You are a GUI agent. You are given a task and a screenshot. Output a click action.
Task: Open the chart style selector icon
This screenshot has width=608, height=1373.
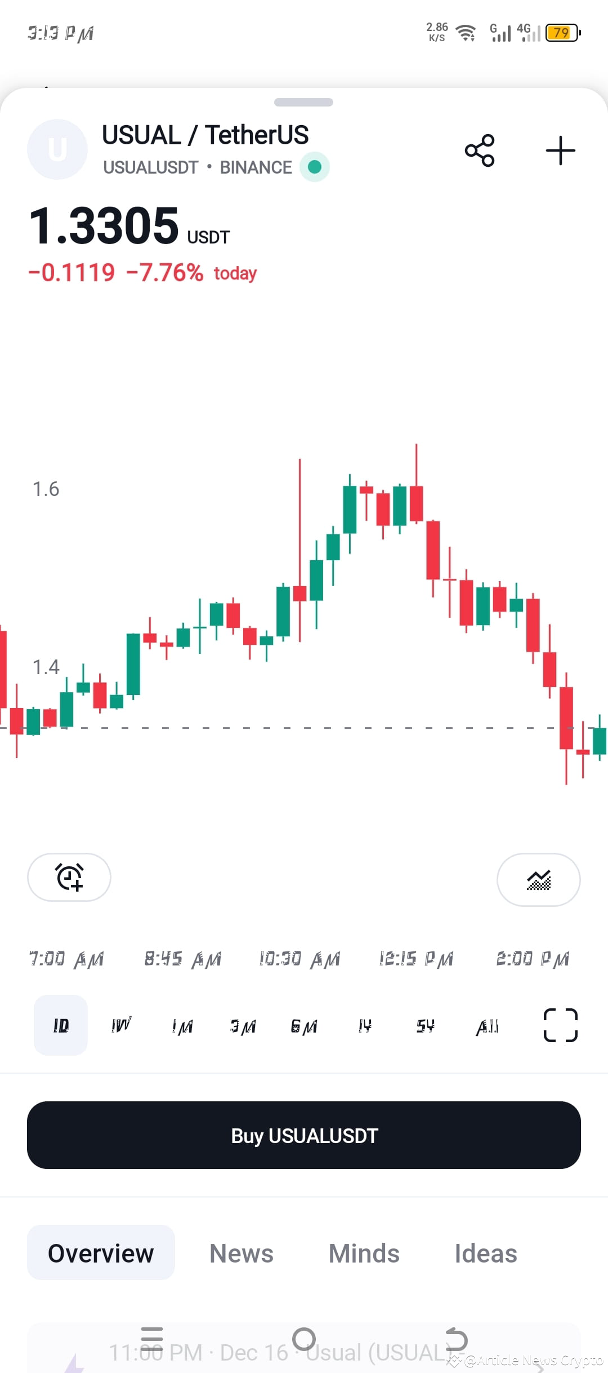point(539,880)
